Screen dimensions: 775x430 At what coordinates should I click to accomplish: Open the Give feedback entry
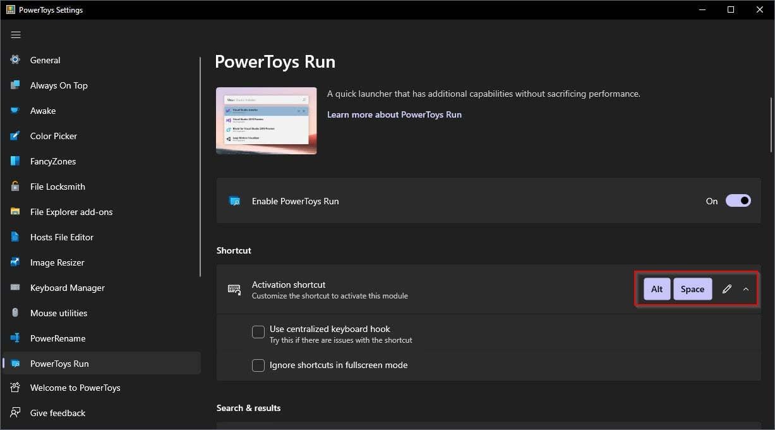tap(57, 413)
